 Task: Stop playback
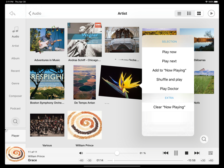(186, 153)
